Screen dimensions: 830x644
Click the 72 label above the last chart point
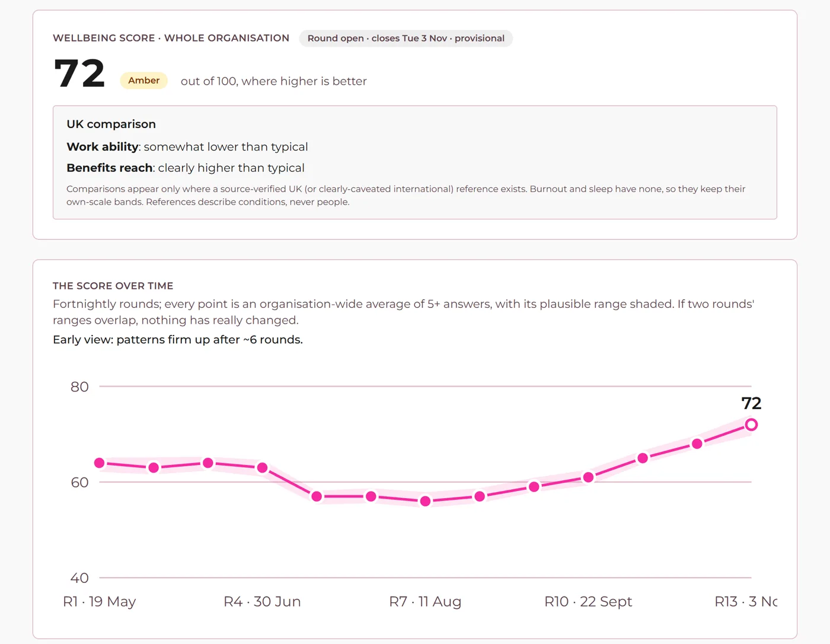(751, 403)
